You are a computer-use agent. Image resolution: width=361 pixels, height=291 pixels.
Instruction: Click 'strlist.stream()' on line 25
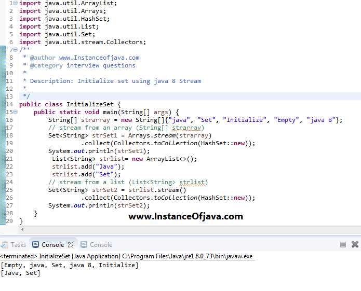(157, 190)
